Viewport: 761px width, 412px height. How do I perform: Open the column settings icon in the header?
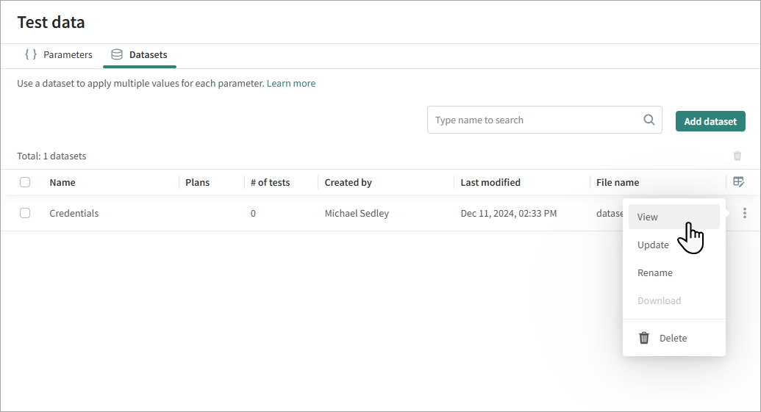(x=738, y=182)
